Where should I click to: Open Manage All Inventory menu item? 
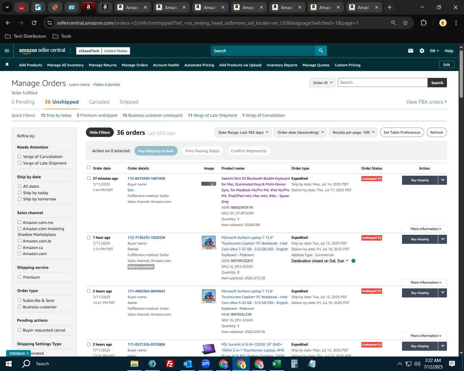pos(65,65)
